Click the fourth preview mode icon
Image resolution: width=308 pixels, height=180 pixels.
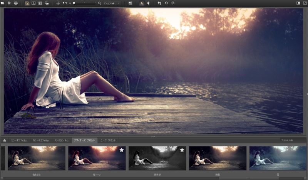pyautogui.click(x=47, y=3)
